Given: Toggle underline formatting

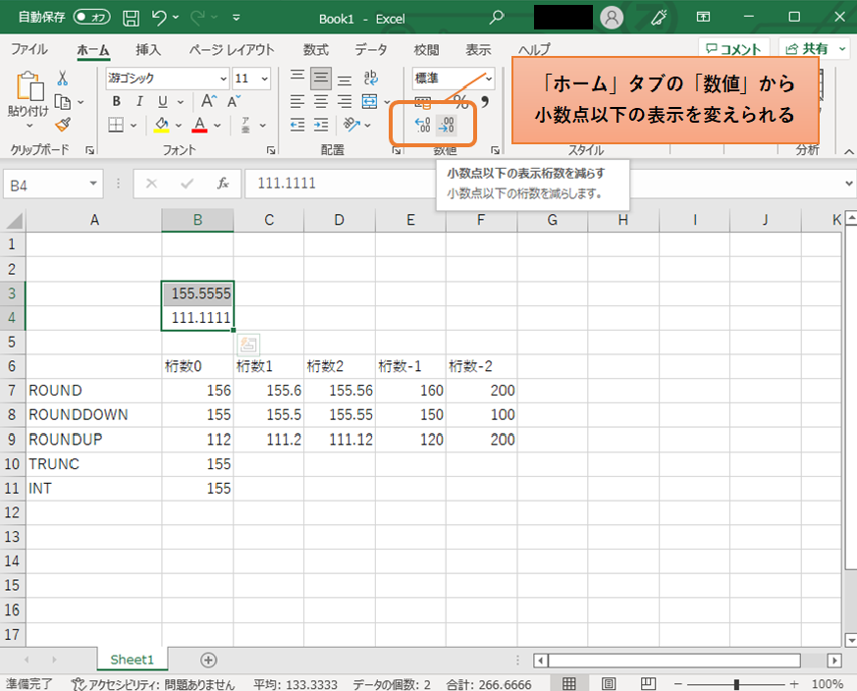Looking at the screenshot, I should pyautogui.click(x=162, y=102).
